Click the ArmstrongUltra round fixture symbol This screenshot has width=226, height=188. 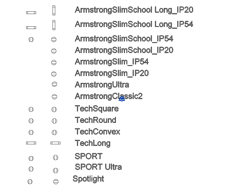[54, 84]
